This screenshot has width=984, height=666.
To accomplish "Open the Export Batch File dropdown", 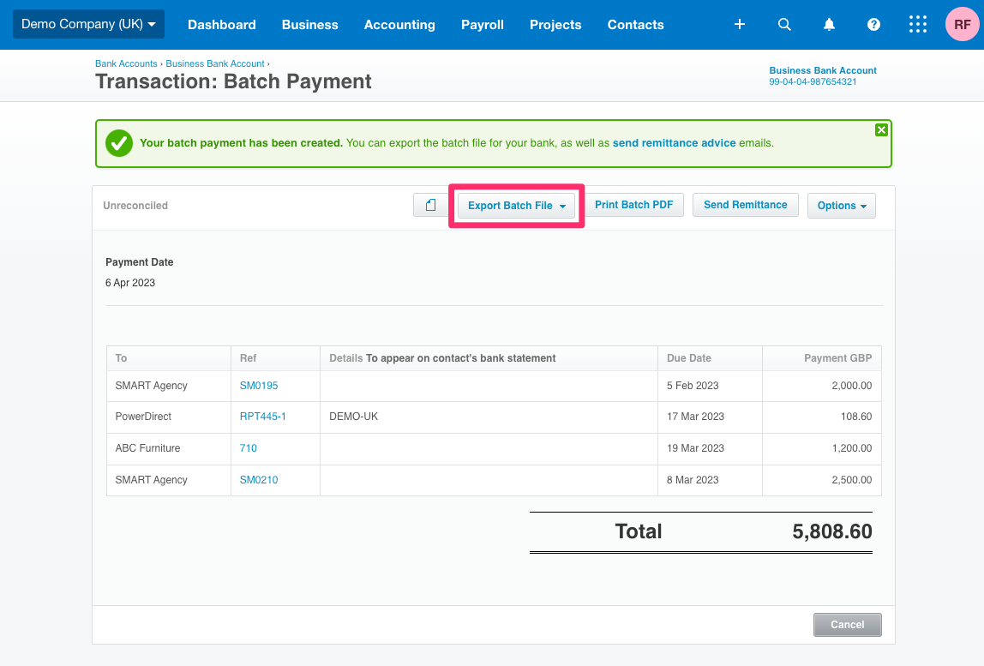I will (x=516, y=205).
